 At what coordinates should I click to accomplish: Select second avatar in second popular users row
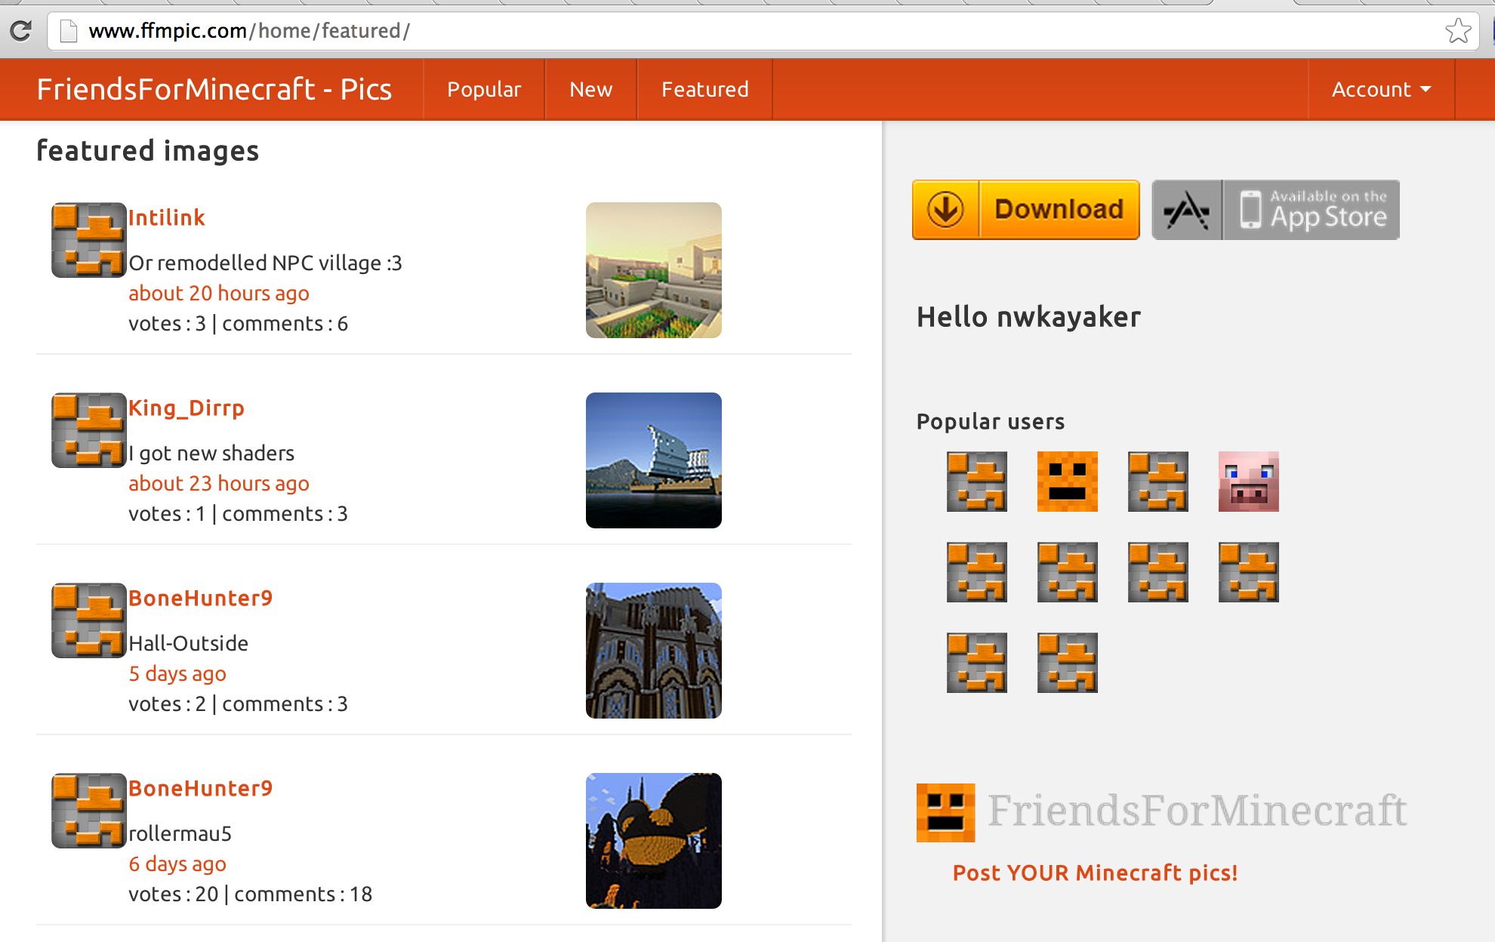(x=1068, y=572)
